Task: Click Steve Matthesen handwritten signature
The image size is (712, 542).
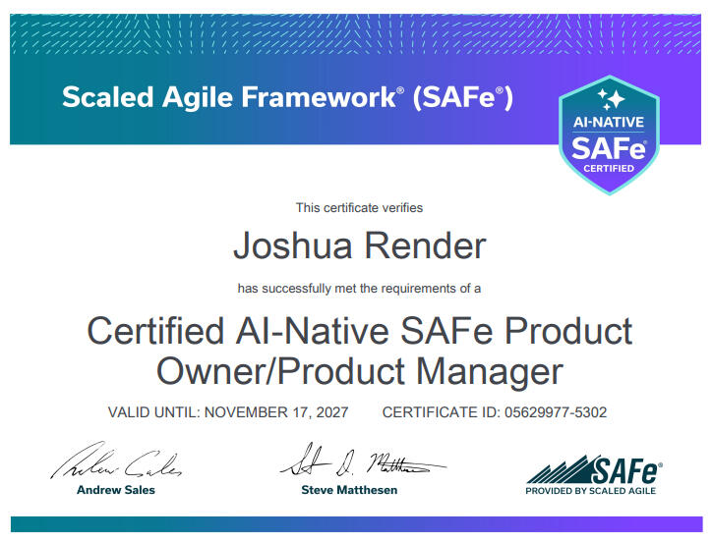Action: (x=362, y=460)
